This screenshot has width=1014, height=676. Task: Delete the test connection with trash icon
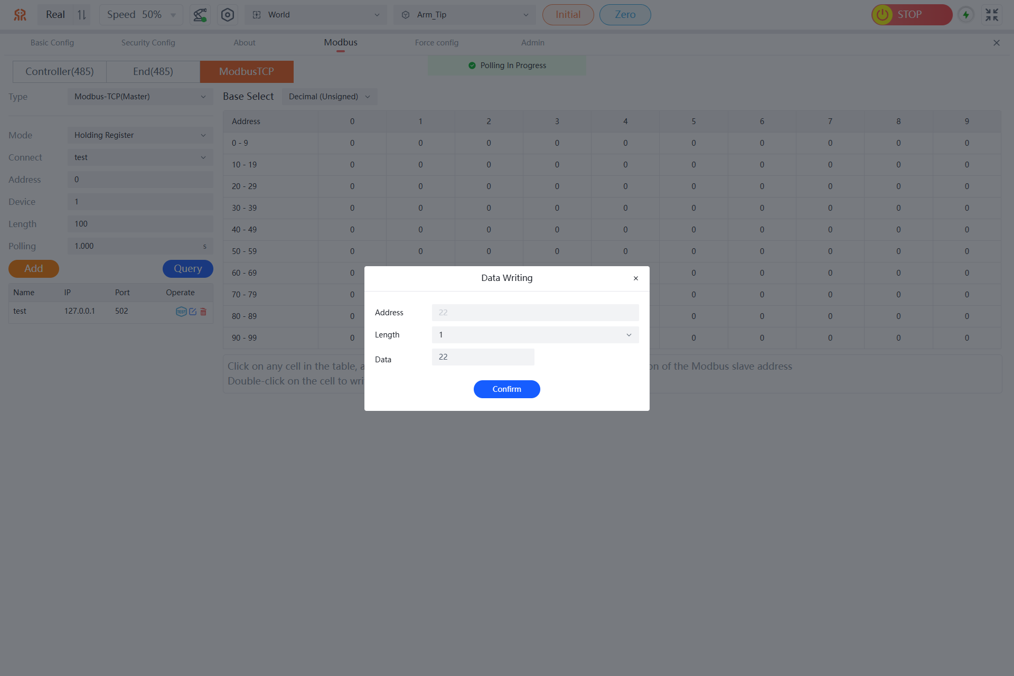pos(203,312)
